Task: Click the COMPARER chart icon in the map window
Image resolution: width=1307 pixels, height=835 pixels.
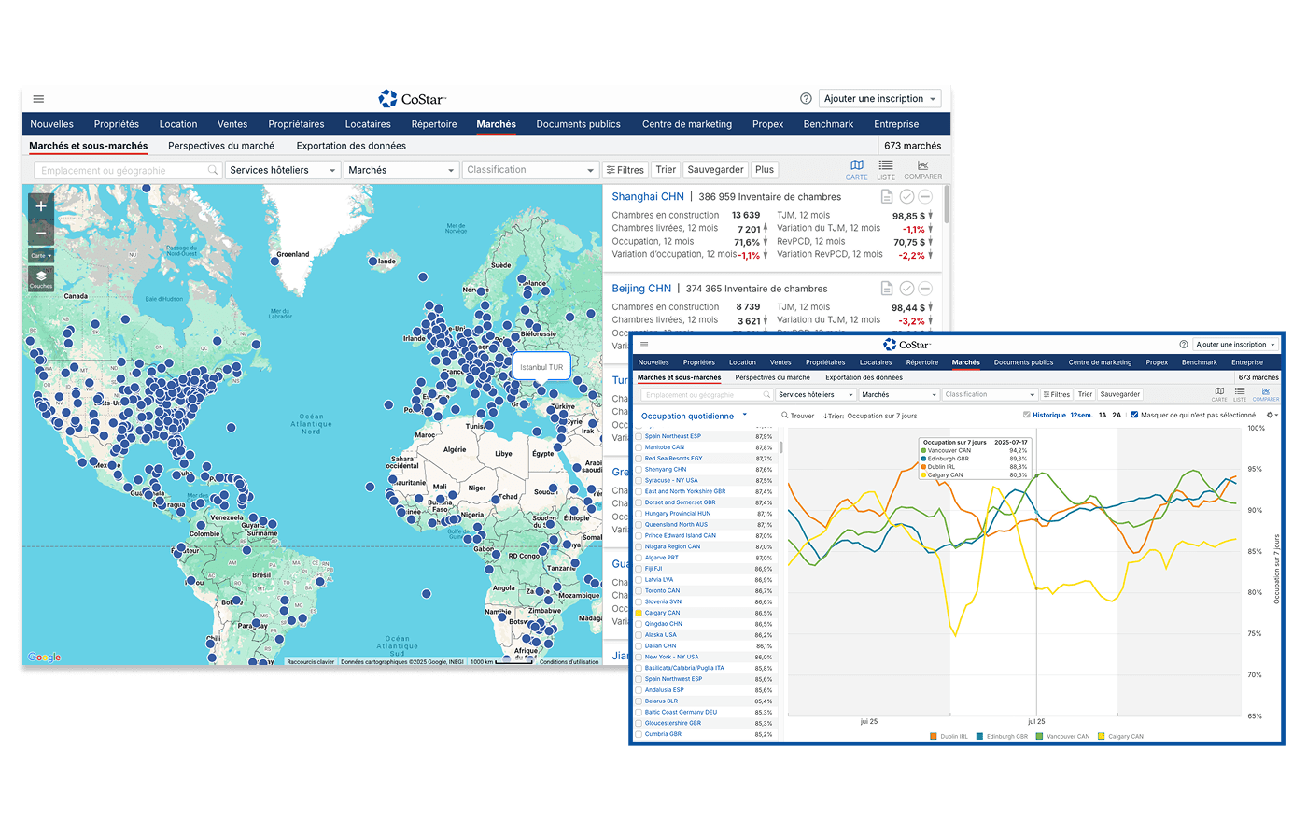Action: coord(922,169)
